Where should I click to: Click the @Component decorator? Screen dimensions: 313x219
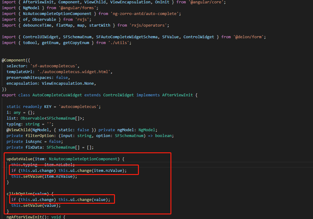click(x=13, y=60)
